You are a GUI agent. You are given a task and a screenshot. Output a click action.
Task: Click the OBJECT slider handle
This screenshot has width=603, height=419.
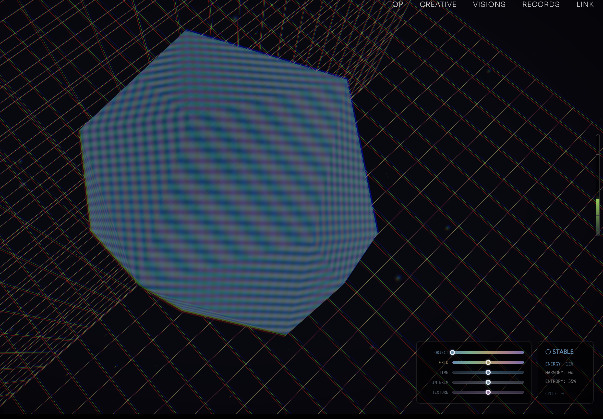pos(452,352)
